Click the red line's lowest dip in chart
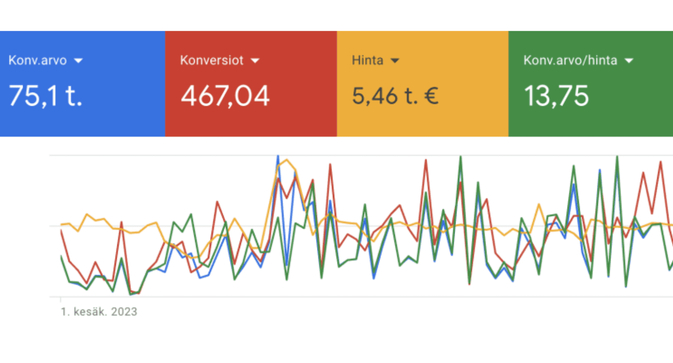The height and width of the screenshot is (363, 673). click(138, 294)
